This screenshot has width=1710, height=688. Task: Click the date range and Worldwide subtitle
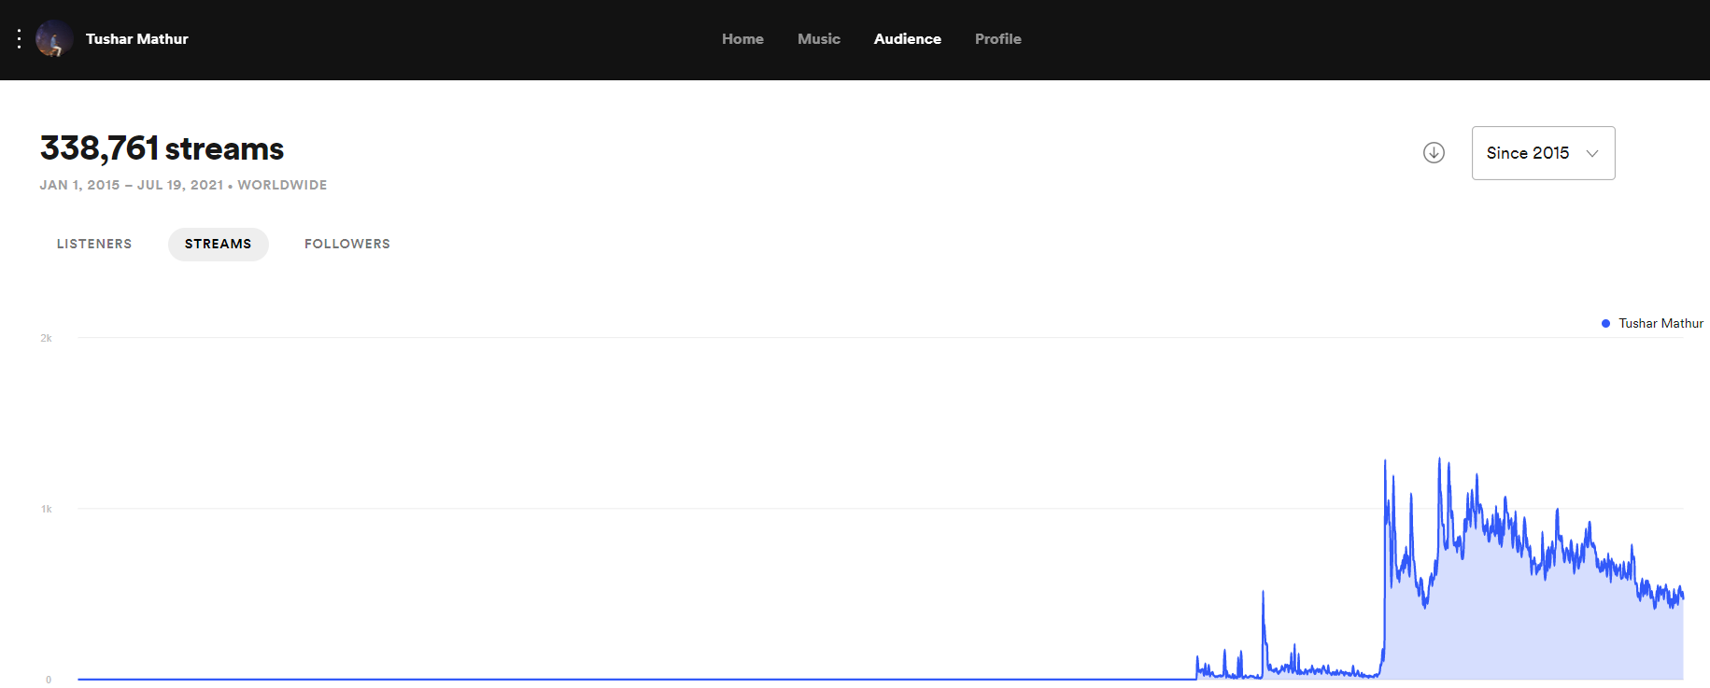pyautogui.click(x=183, y=185)
